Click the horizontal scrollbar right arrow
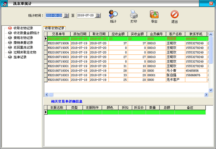 pyautogui.click(x=206, y=95)
